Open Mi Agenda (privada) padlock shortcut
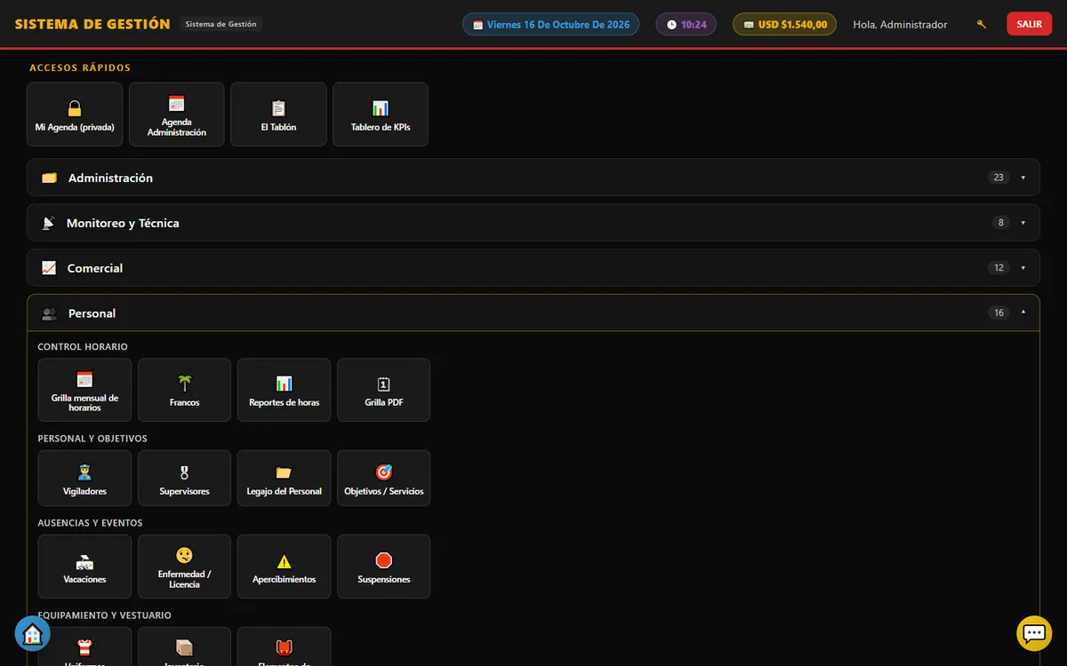Viewport: 1067px width, 666px height. pyautogui.click(x=75, y=115)
